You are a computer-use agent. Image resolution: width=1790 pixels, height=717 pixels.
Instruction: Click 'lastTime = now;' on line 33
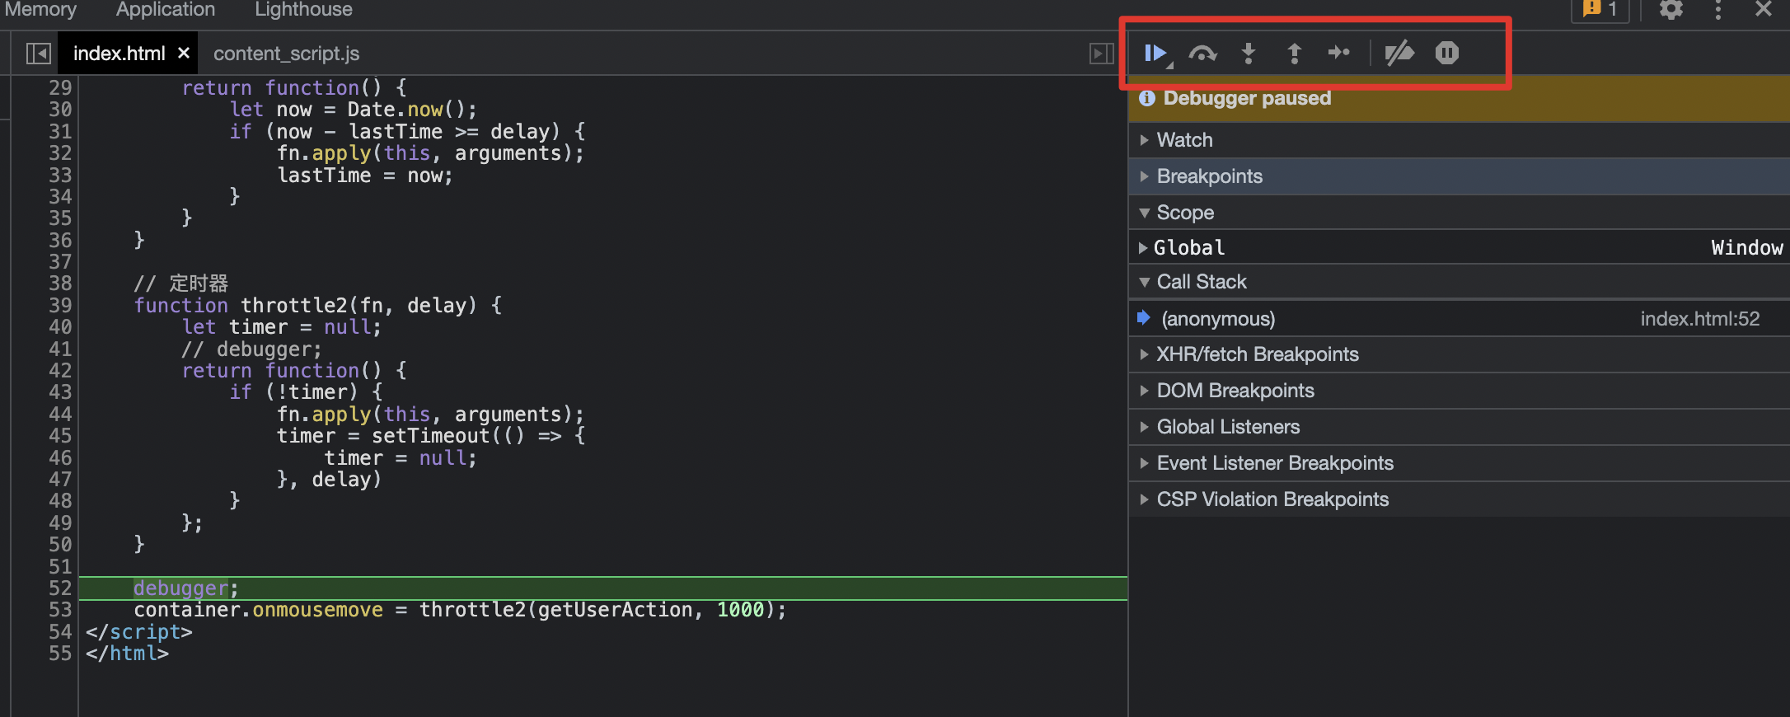coord(365,176)
